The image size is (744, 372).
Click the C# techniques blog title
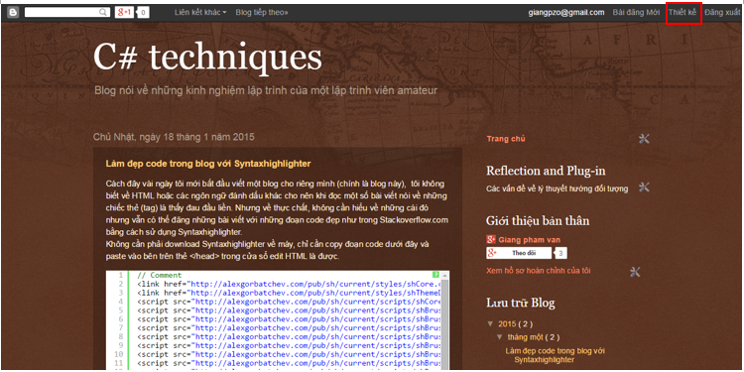(207, 57)
